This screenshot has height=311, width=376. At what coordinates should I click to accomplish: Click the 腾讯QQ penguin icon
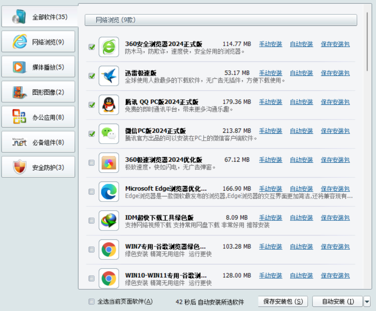pos(108,104)
